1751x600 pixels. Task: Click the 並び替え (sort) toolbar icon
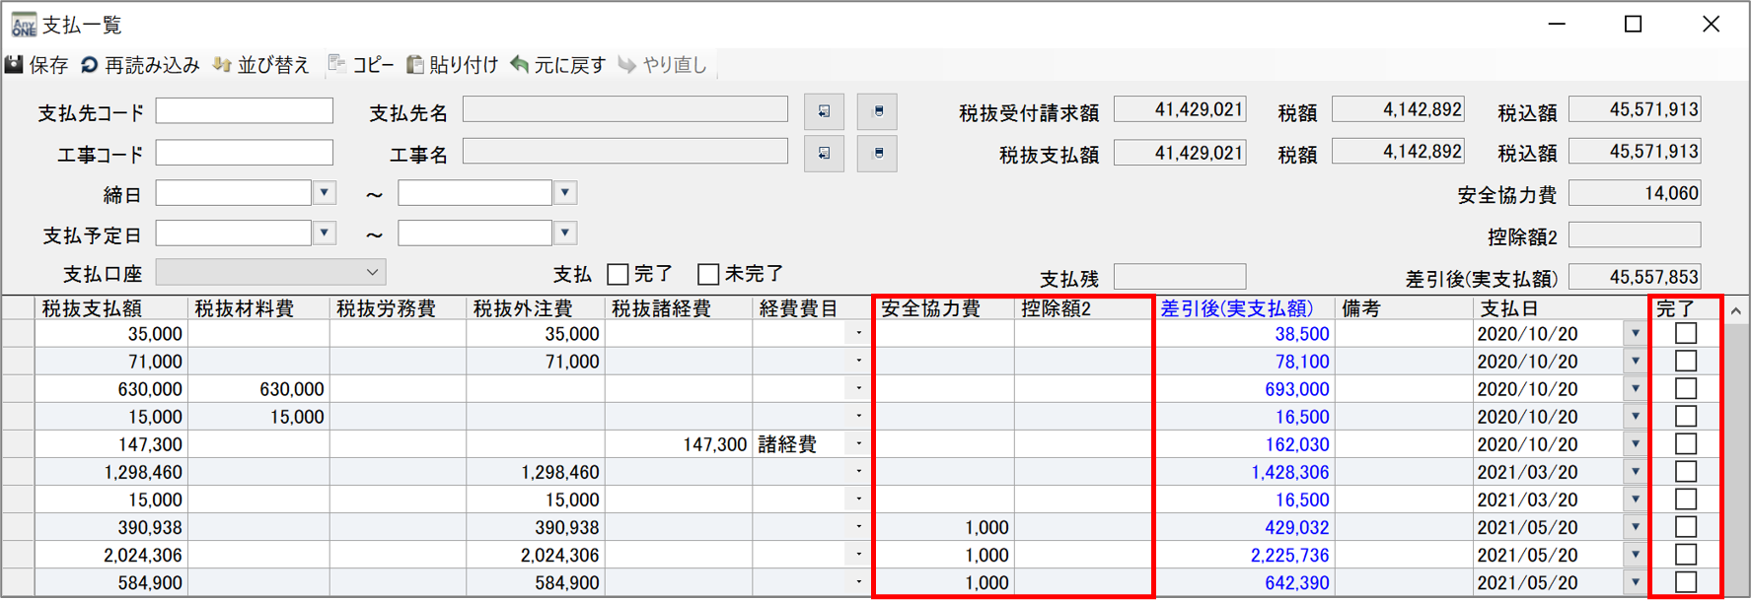pyautogui.click(x=222, y=65)
